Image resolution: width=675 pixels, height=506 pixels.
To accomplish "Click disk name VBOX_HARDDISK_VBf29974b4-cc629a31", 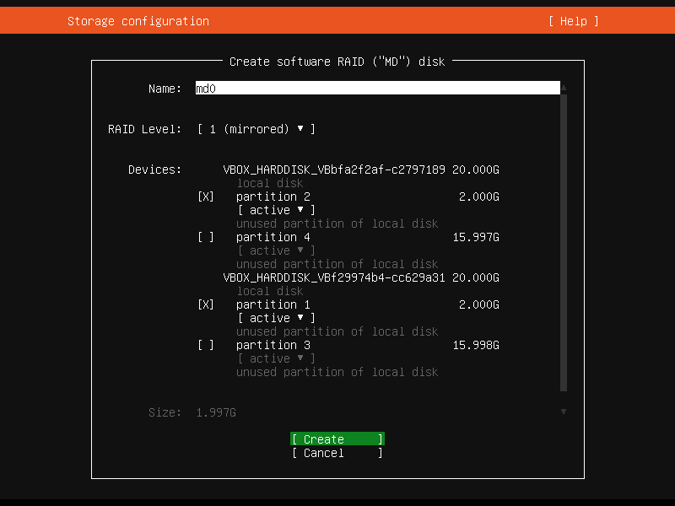I will click(334, 277).
